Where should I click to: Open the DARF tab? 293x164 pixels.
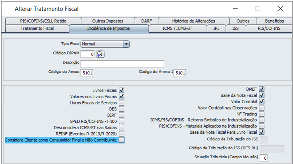(x=146, y=21)
